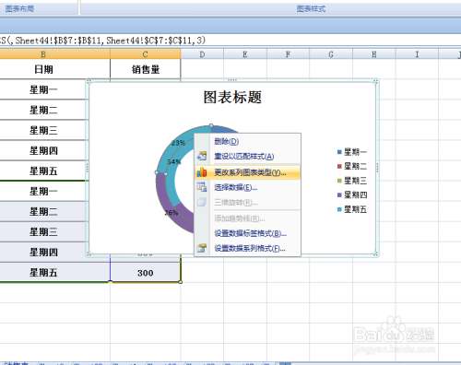This screenshot has width=461, height=365.
Task: Click the Change Series Chart Type bar-chart icon
Action: tap(202, 172)
